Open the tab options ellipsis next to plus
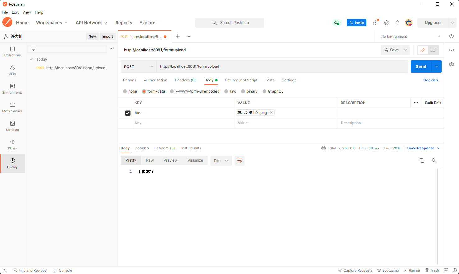 pos(189,36)
